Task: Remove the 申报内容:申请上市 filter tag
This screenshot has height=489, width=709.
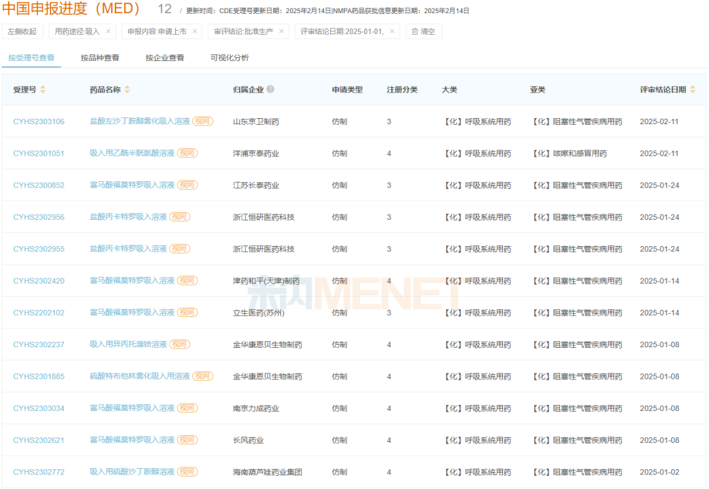Action: click(x=194, y=32)
